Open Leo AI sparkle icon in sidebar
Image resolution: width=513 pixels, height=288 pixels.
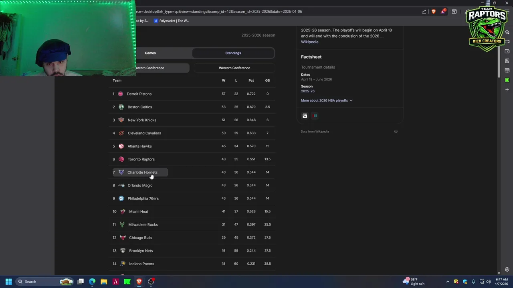[507, 32]
